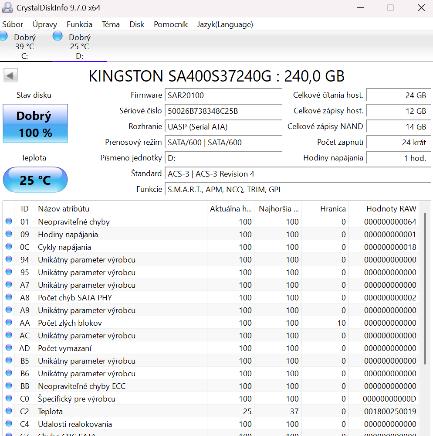Click the CrystalDiskInfo application icon in title bar
Viewport: 433px width, 436px height.
click(x=7, y=7)
